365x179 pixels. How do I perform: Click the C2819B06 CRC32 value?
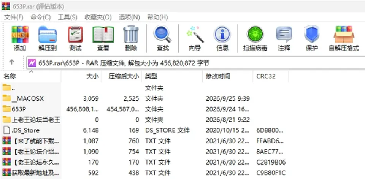click(271, 162)
